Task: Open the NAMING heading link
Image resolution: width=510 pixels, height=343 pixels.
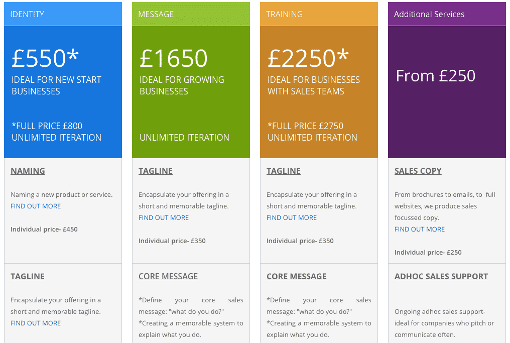Action: [28, 171]
